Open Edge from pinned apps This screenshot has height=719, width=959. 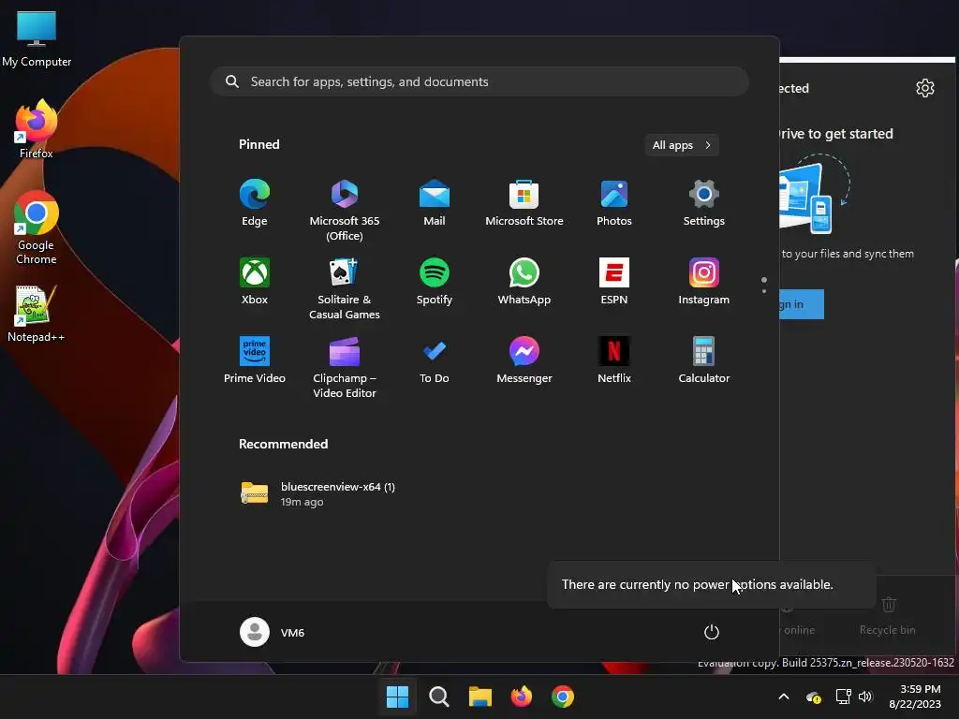pyautogui.click(x=255, y=203)
